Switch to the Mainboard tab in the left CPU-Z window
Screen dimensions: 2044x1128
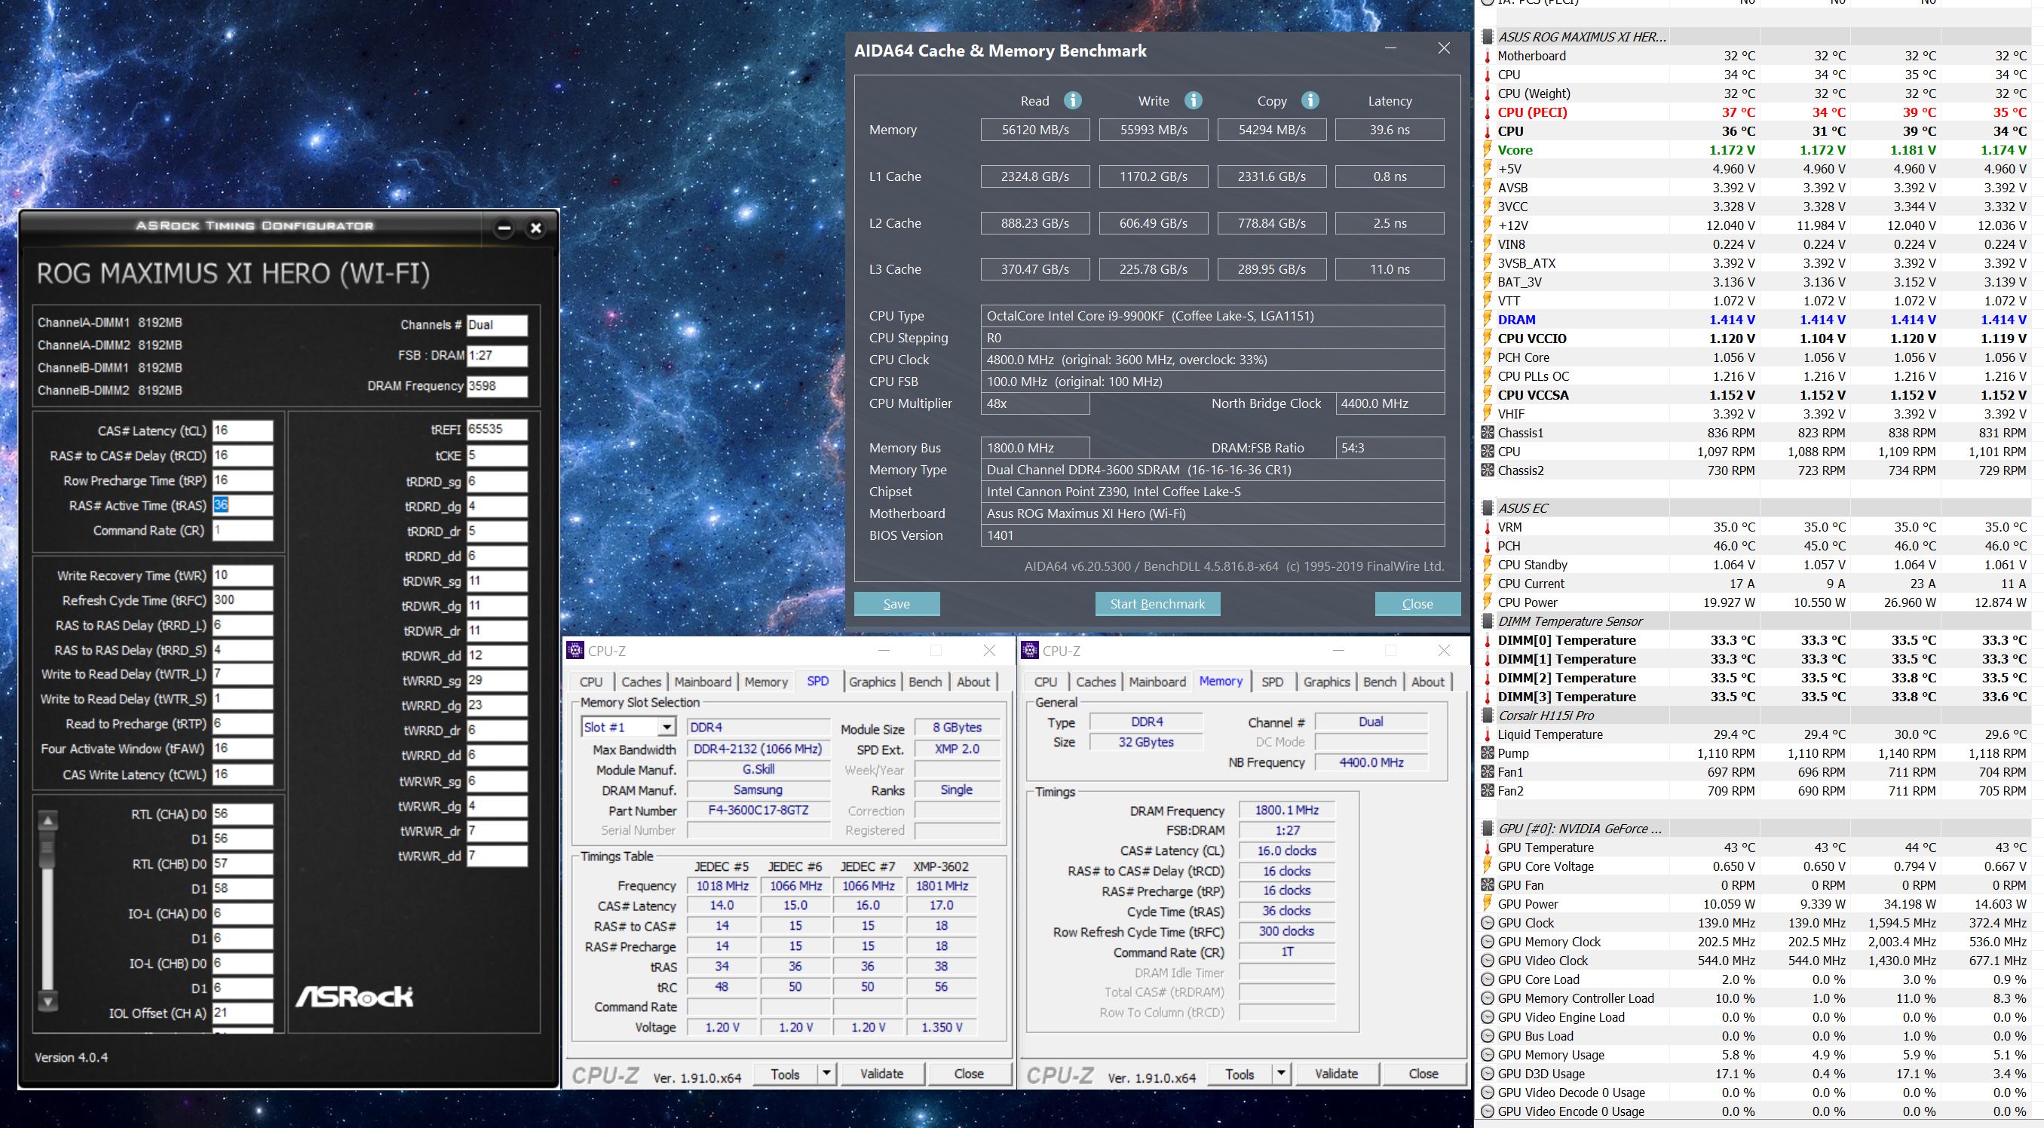pos(702,682)
